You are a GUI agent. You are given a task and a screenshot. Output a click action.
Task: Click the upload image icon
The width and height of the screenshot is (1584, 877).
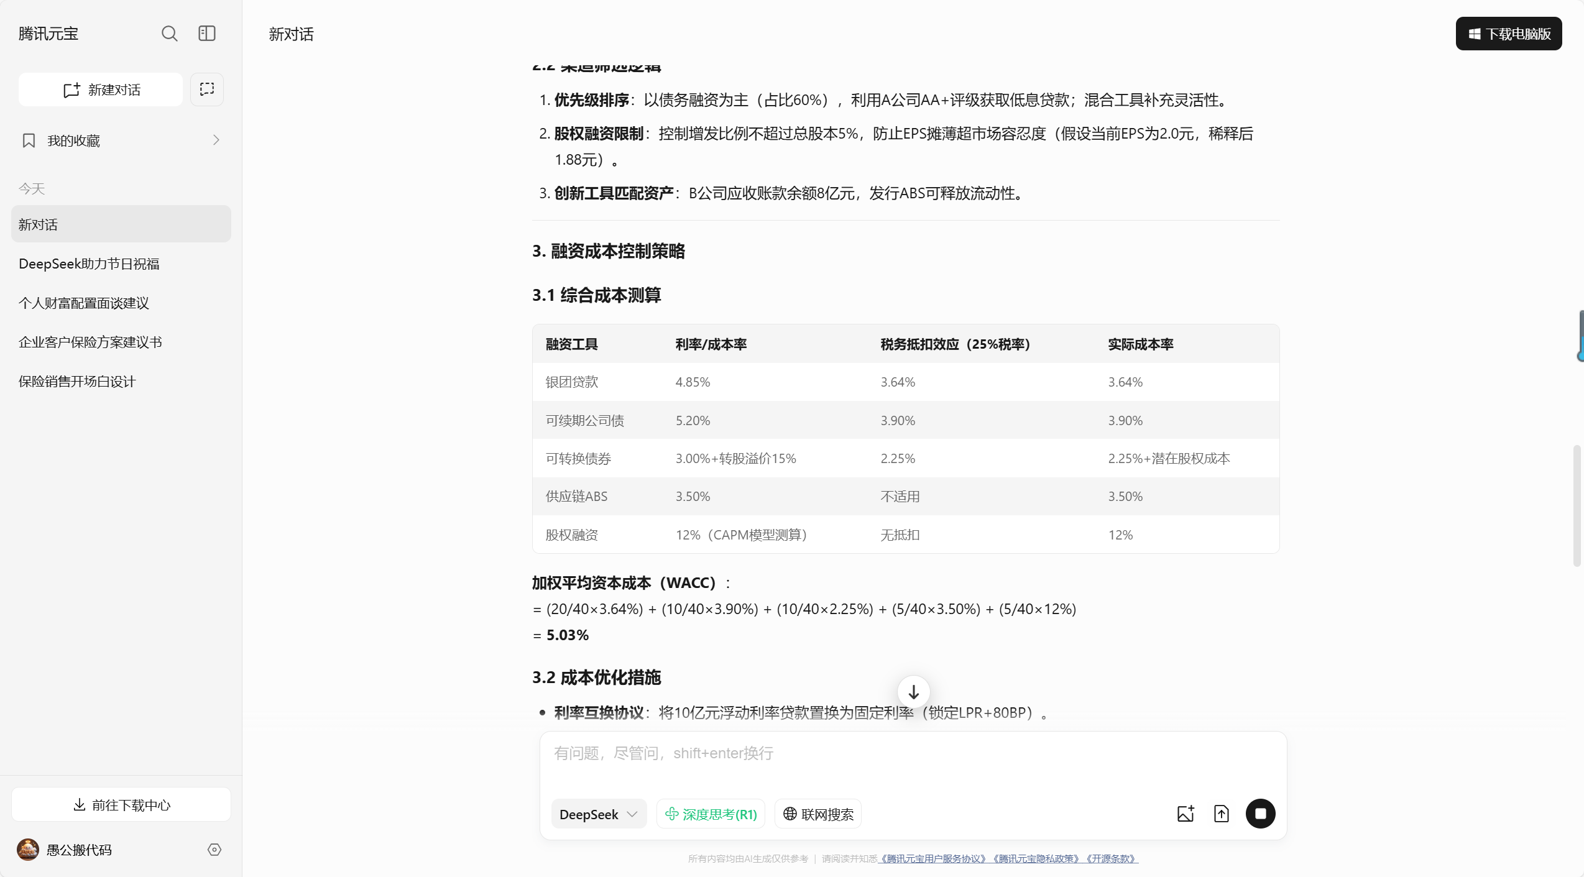coord(1186,814)
